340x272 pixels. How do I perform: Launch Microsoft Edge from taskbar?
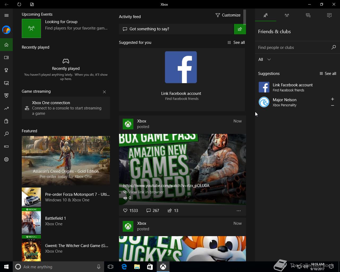click(124, 267)
